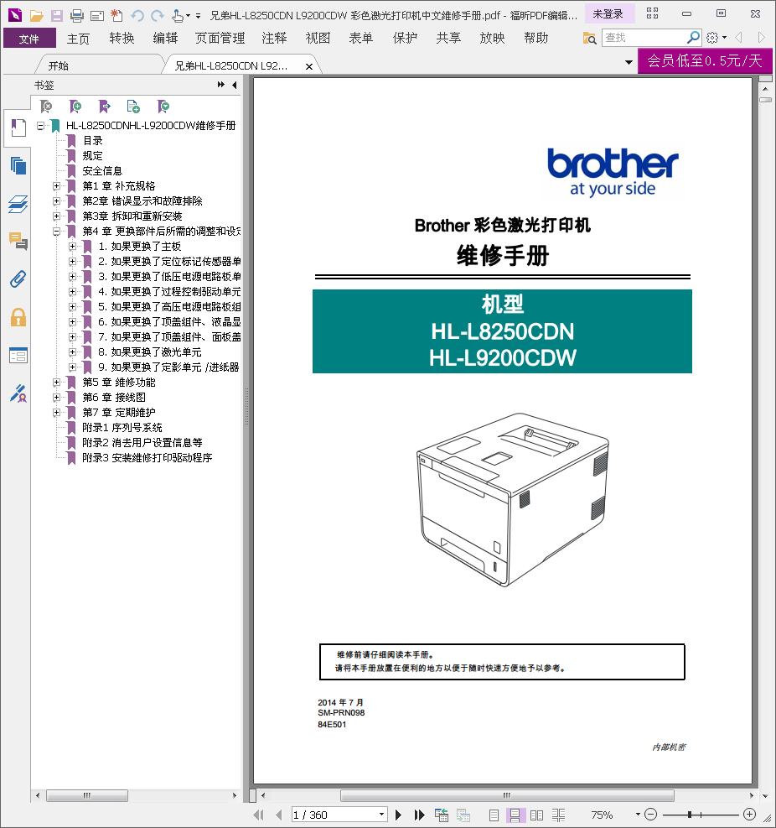Click the add new bookmark icon
776x828 pixels.
(x=75, y=107)
